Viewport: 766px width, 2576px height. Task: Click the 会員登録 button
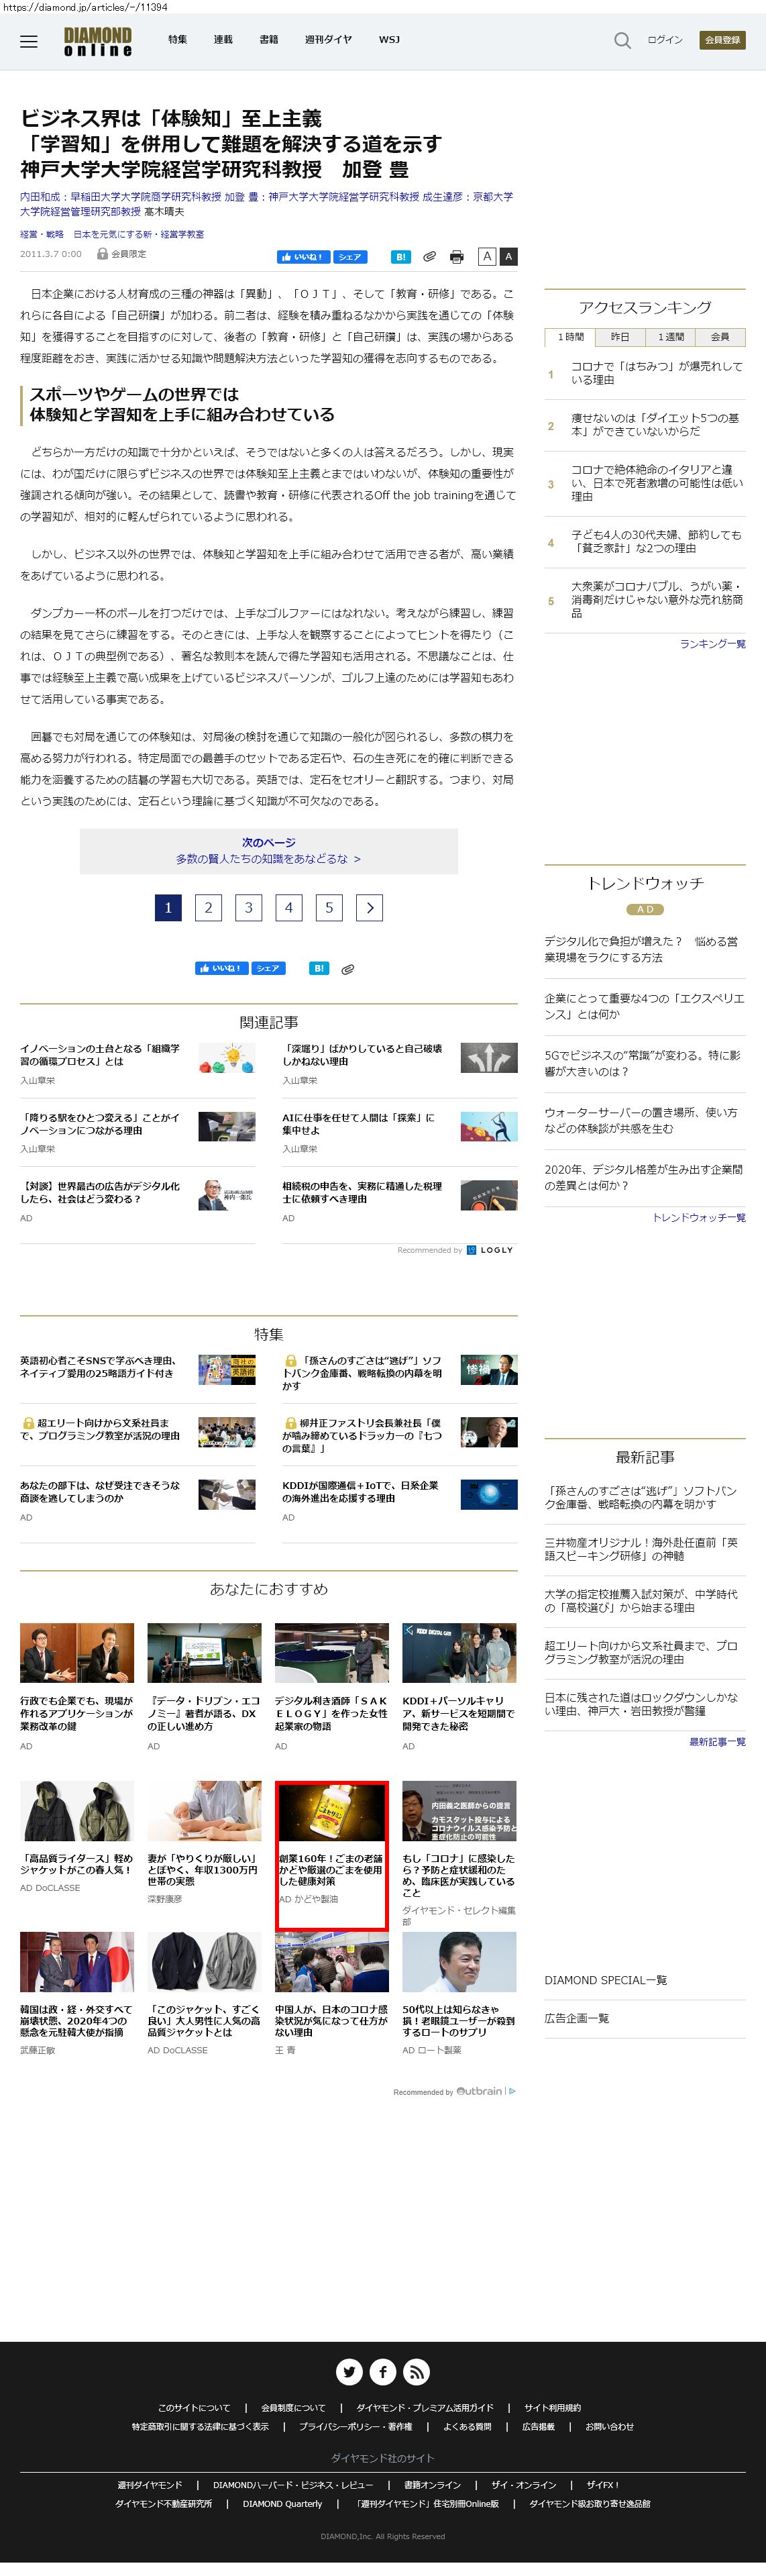click(722, 40)
